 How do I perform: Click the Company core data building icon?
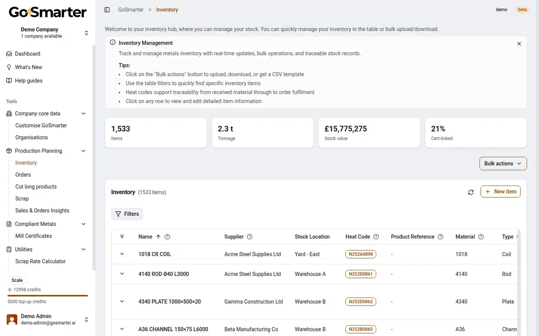coord(9,114)
